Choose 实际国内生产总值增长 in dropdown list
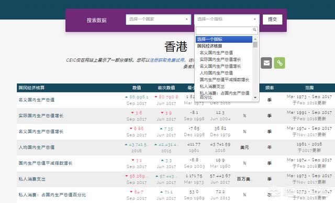335x203 pixels. click(x=220, y=59)
